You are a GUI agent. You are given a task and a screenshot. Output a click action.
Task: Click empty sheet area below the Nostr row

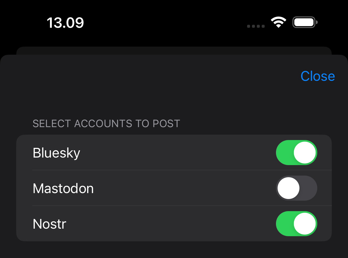[174, 250]
